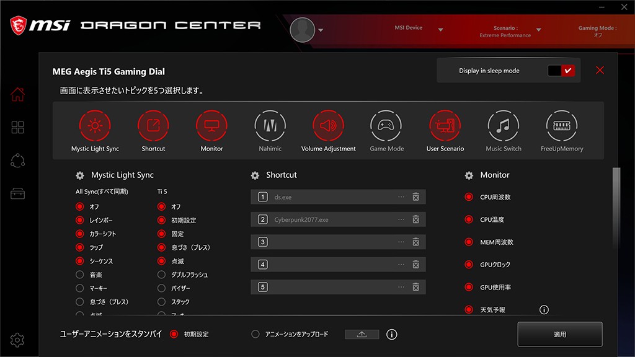Screen dimensions: 635x357
Task: Click the Cyberpunk2077.exe shortcut field
Action: pos(338,219)
